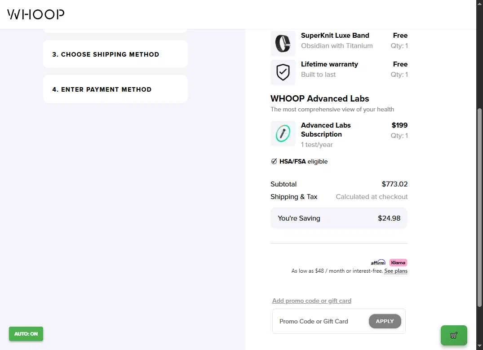Click the HSA/FSA eligible checkmark icon
This screenshot has height=350, width=483.
click(x=274, y=161)
